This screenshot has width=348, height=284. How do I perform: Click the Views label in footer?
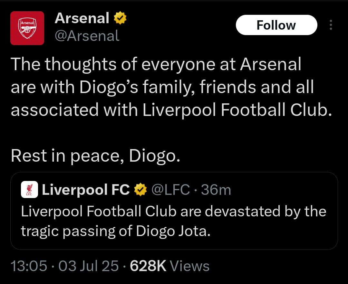coord(189,266)
